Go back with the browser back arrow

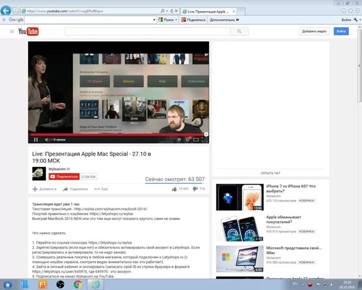point(6,10)
